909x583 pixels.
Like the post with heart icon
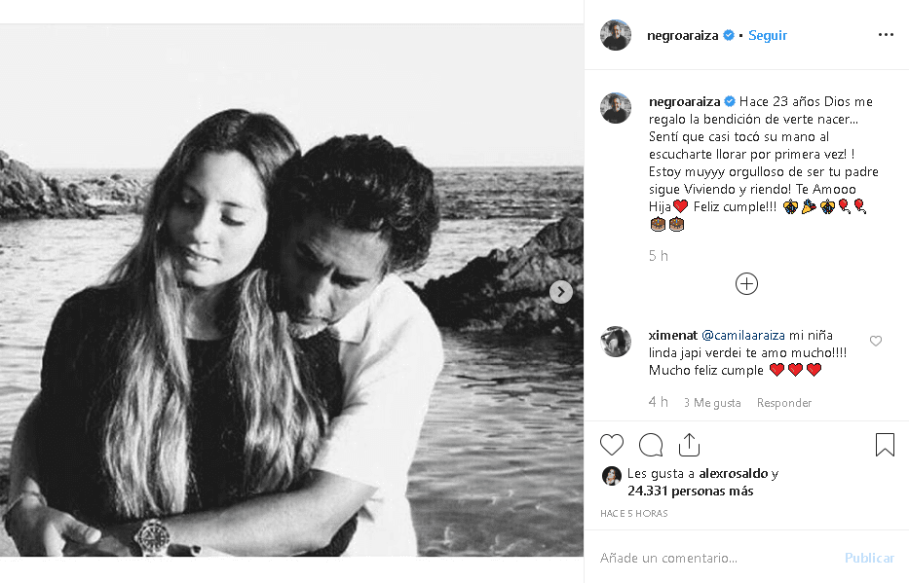(612, 445)
